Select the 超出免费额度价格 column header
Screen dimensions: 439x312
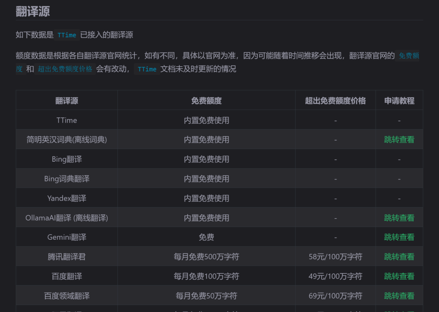[335, 100]
